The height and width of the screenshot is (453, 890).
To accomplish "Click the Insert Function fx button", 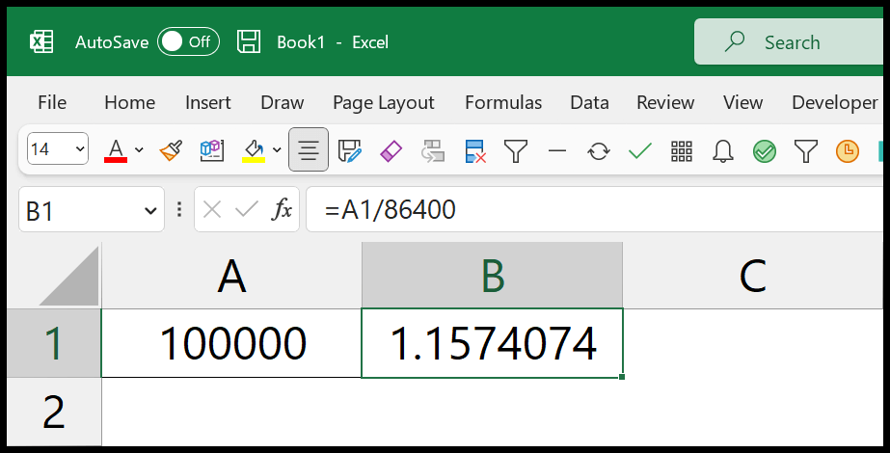I will tap(282, 209).
